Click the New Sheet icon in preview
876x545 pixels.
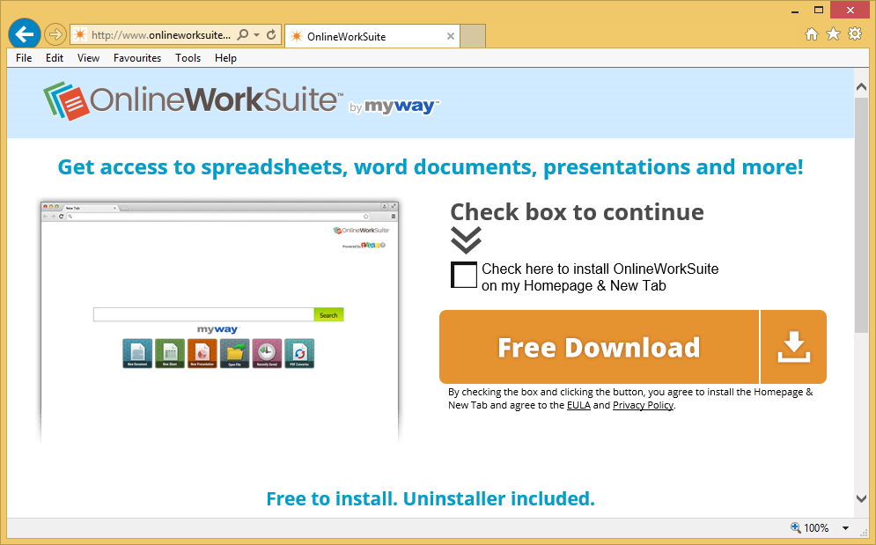coord(170,353)
